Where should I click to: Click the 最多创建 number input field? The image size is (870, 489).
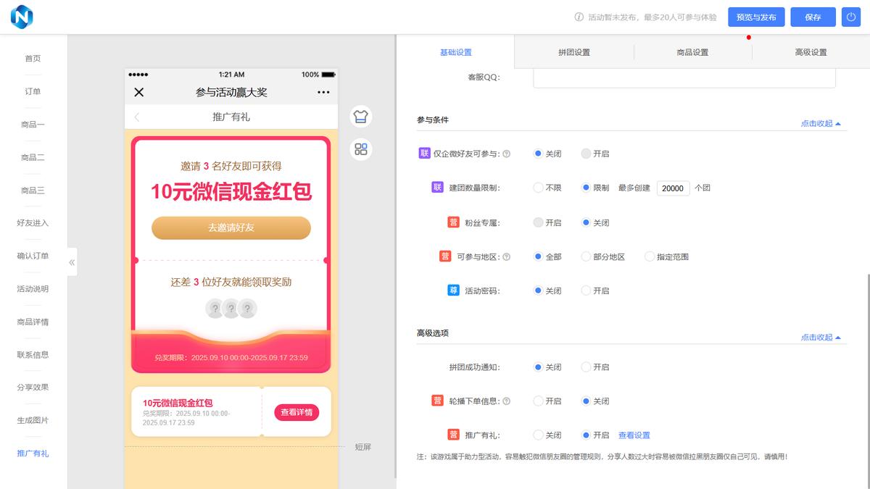[673, 188]
